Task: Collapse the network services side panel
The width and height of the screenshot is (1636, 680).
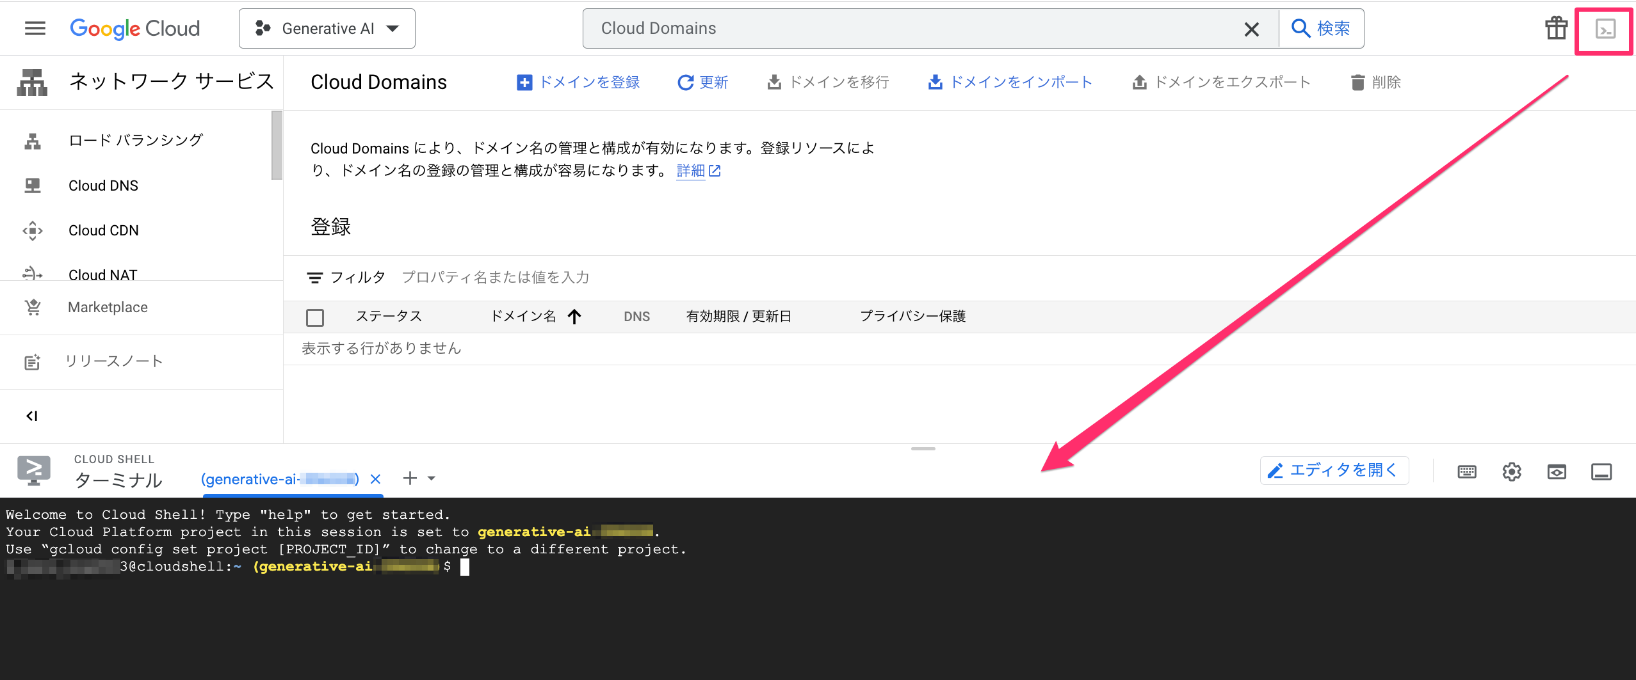Action: (32, 416)
